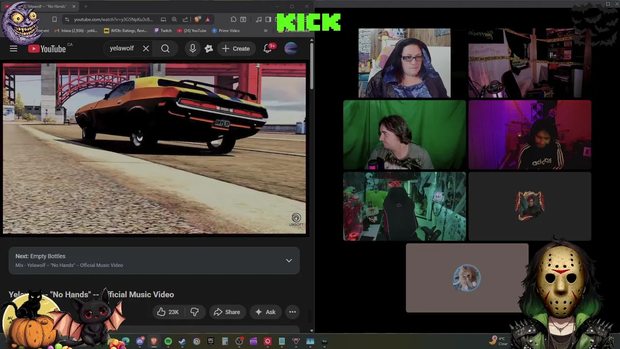The width and height of the screenshot is (620, 349).
Task: Open the zoom magnifier in address bar
Action: [174, 19]
